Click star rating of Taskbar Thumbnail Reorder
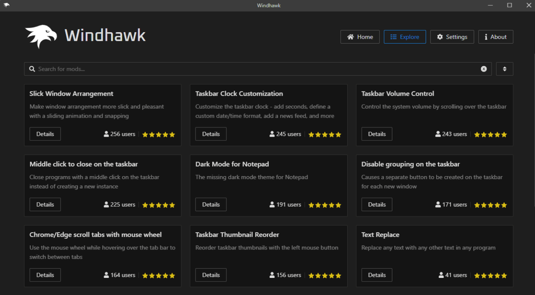Screen dimensions: 535x295 (x=324, y=275)
